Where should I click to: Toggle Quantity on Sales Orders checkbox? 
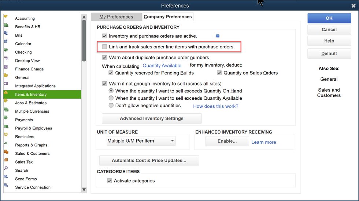[219, 73]
